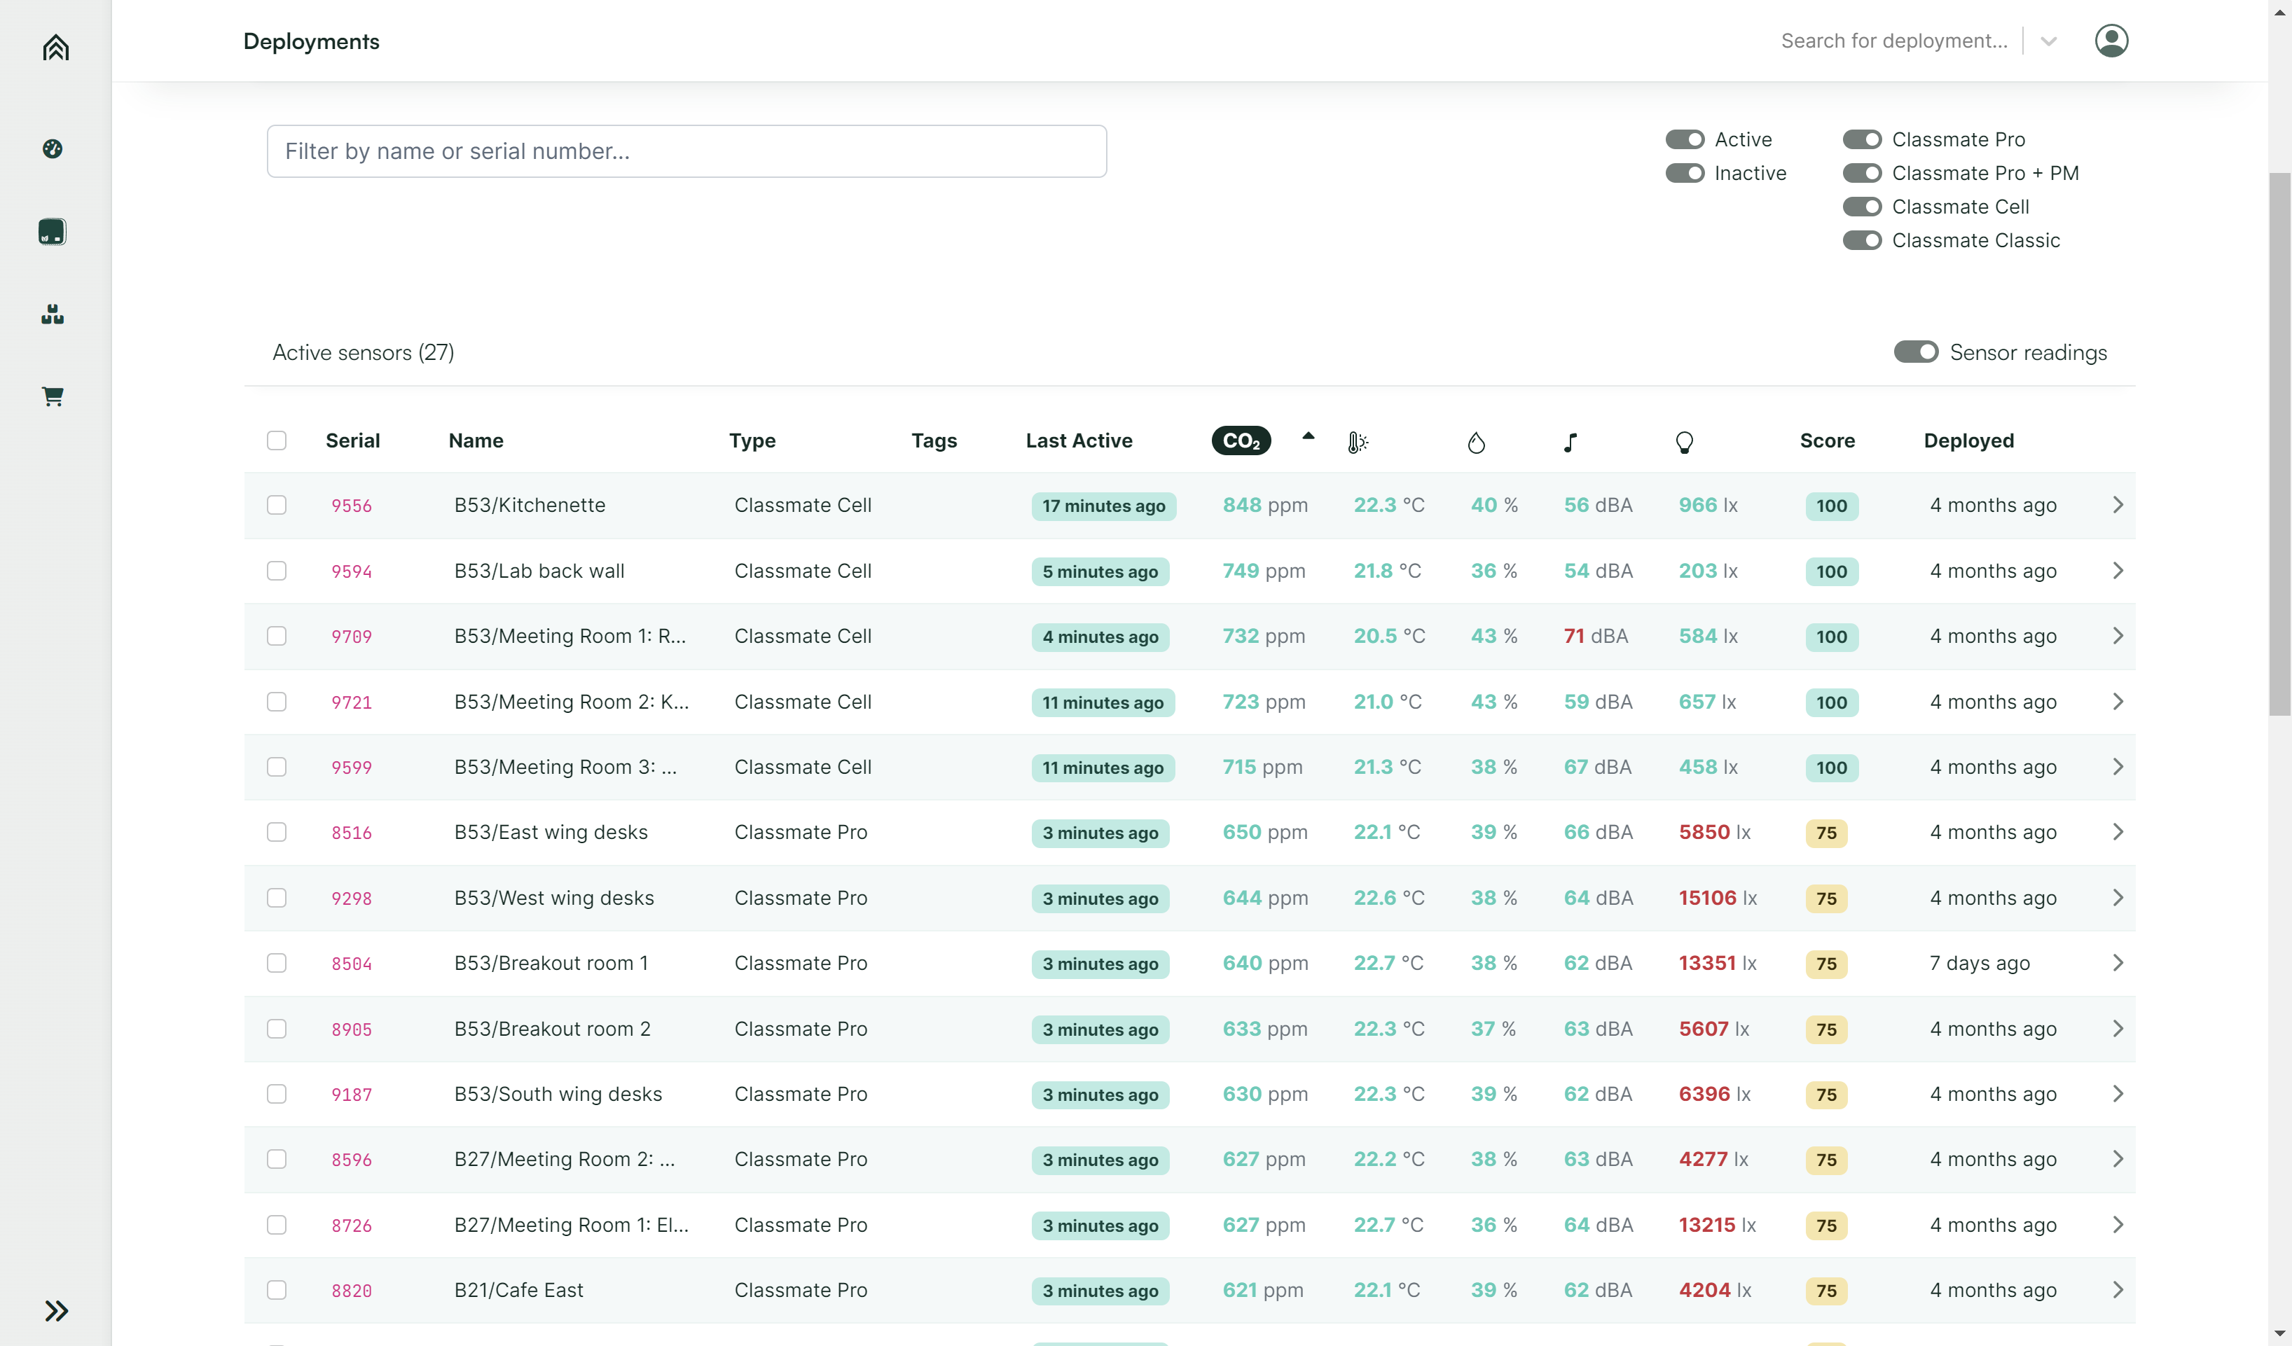Toggle the Inactive sensors filter switch
The height and width of the screenshot is (1346, 2292).
pos(1683,173)
